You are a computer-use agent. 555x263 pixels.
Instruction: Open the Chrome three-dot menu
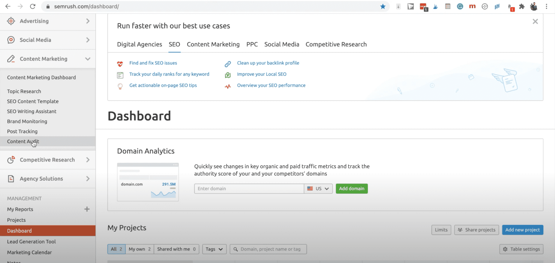click(547, 6)
